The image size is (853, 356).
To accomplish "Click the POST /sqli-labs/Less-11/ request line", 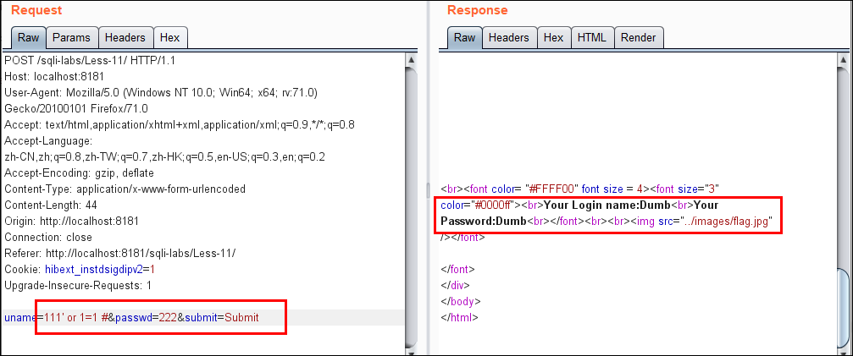I will [x=90, y=61].
